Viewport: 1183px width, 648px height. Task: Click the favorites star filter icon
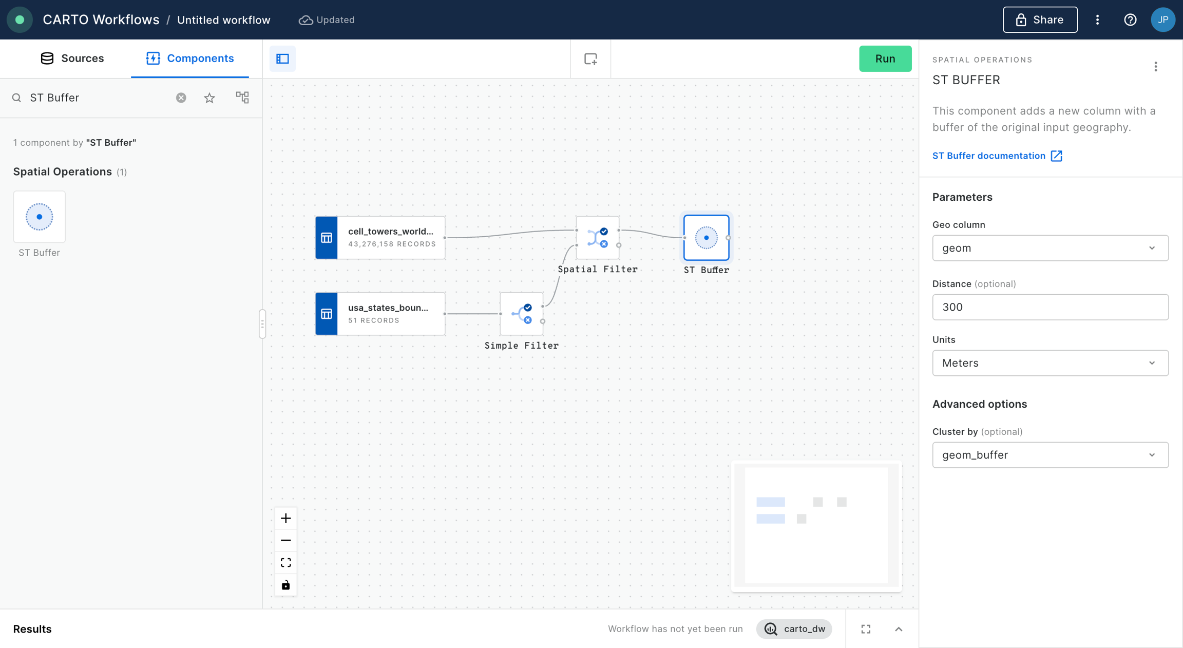pos(209,98)
